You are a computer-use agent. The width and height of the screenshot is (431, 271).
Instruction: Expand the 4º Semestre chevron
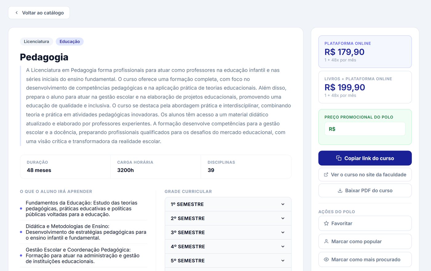[283, 246]
